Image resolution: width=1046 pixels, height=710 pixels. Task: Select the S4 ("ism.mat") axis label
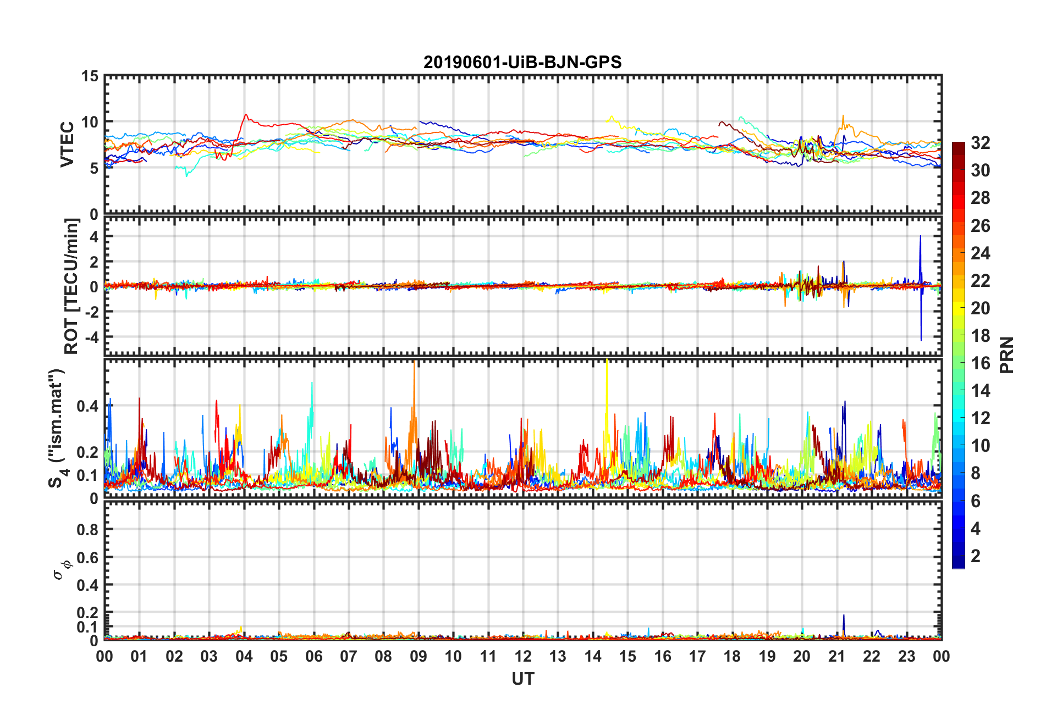57,428
